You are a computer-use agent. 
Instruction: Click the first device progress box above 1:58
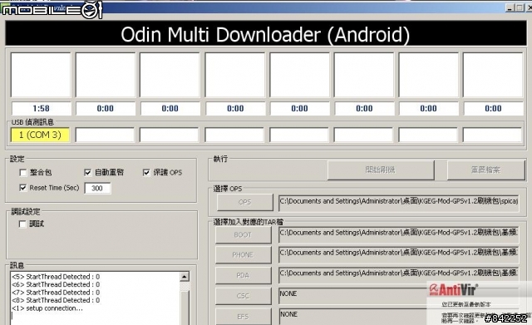click(41, 75)
